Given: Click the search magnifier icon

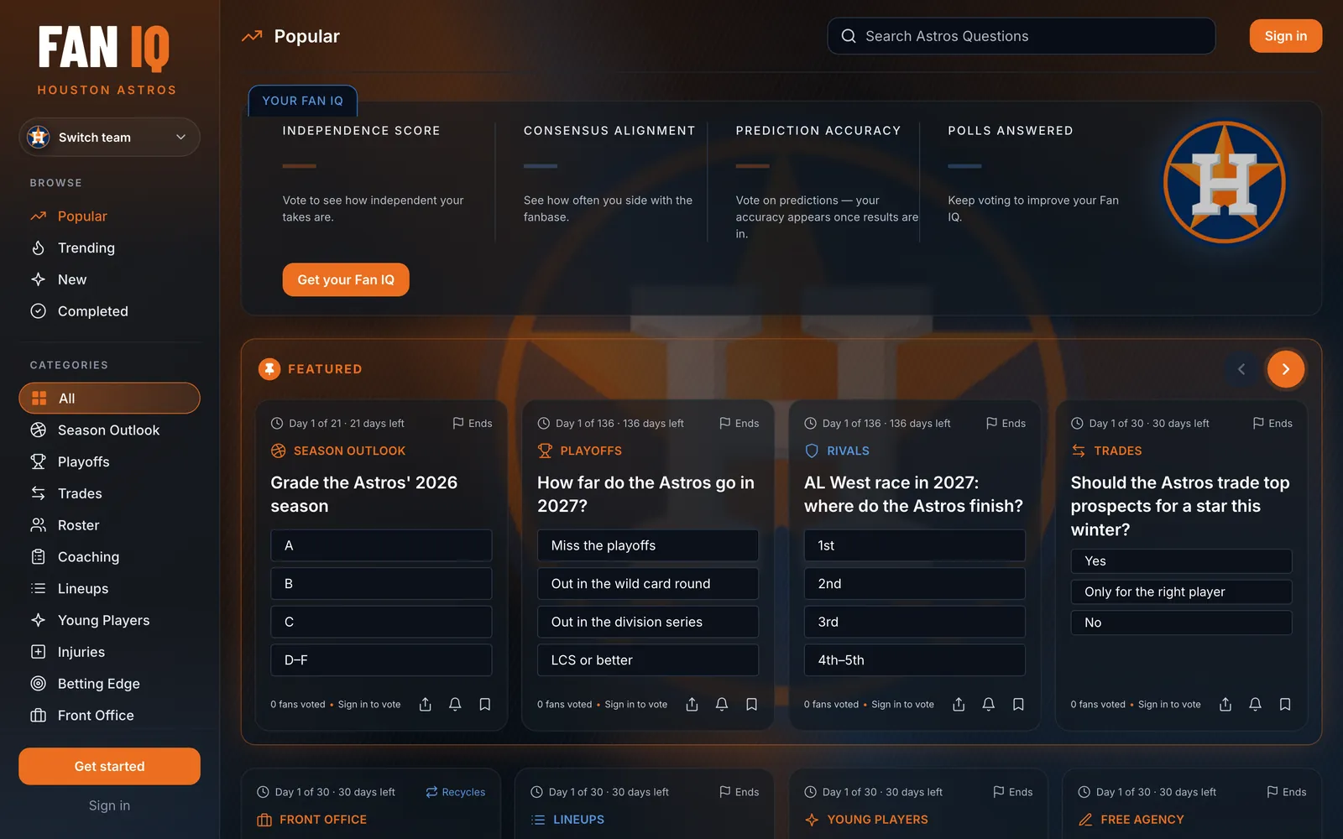Looking at the screenshot, I should pos(849,36).
